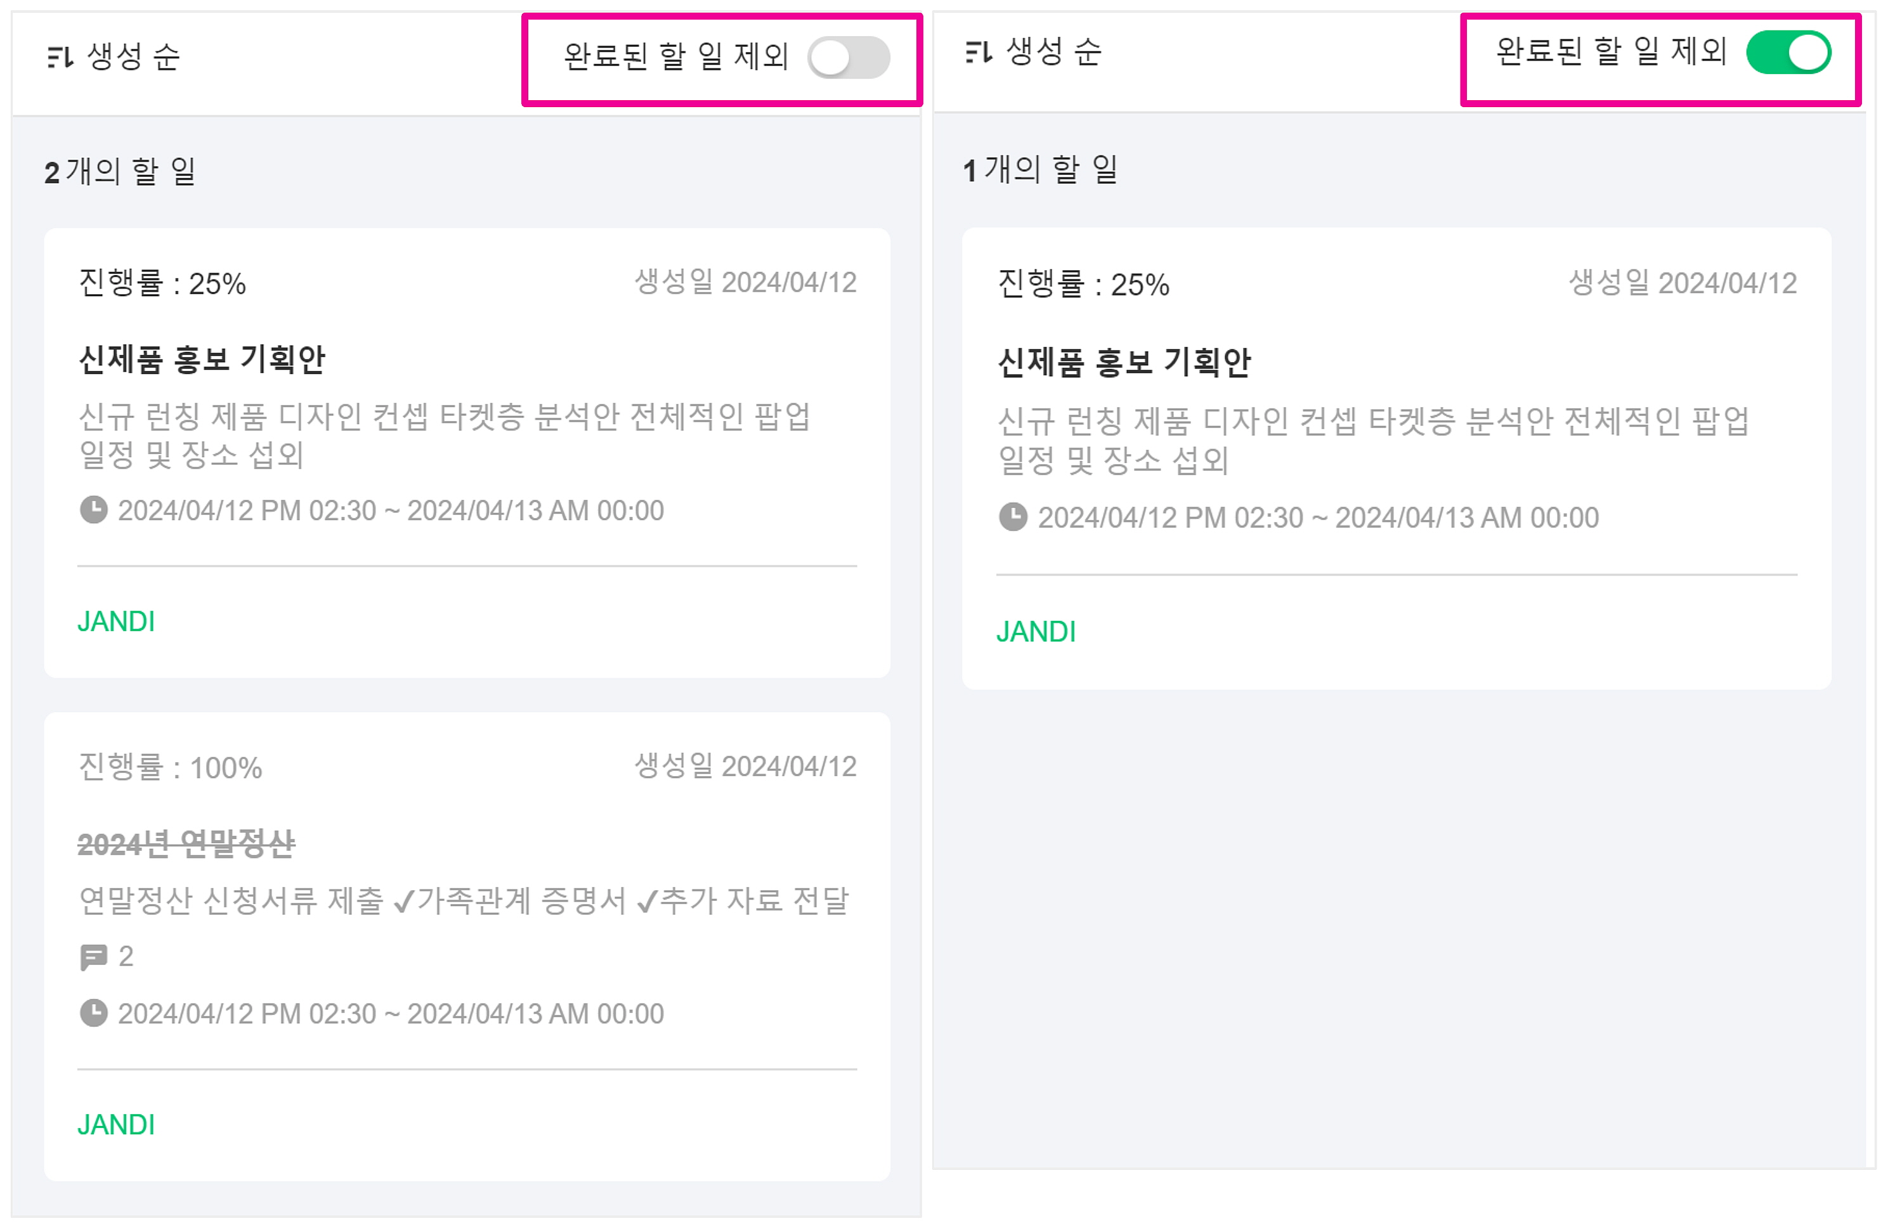Click the 연말정산 신청서류 제출 description text
Image resolution: width=1895 pixels, height=1230 pixels.
(464, 901)
